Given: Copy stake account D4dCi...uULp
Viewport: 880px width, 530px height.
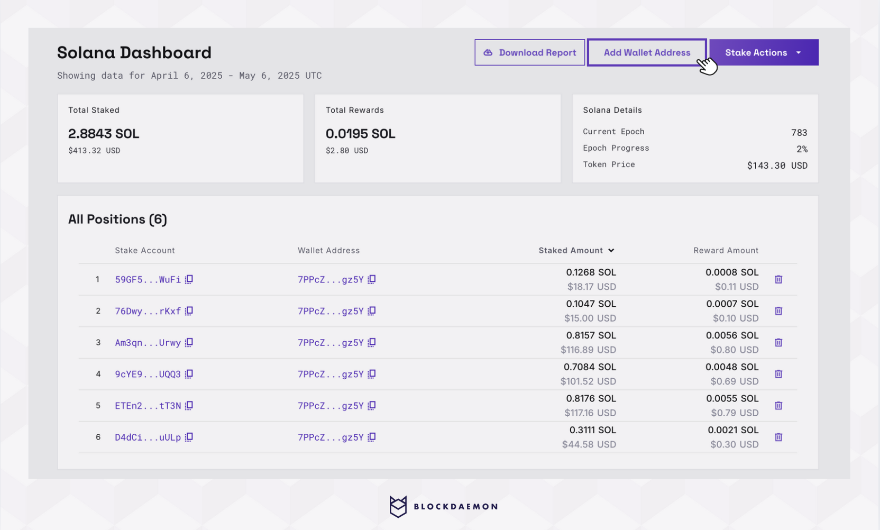Looking at the screenshot, I should click(189, 437).
